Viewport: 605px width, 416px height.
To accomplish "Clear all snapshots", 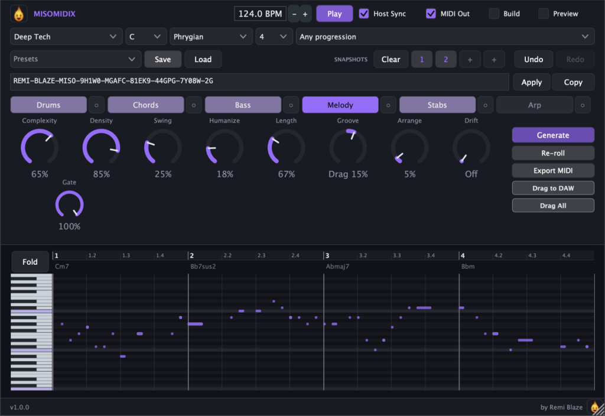I will 391,60.
